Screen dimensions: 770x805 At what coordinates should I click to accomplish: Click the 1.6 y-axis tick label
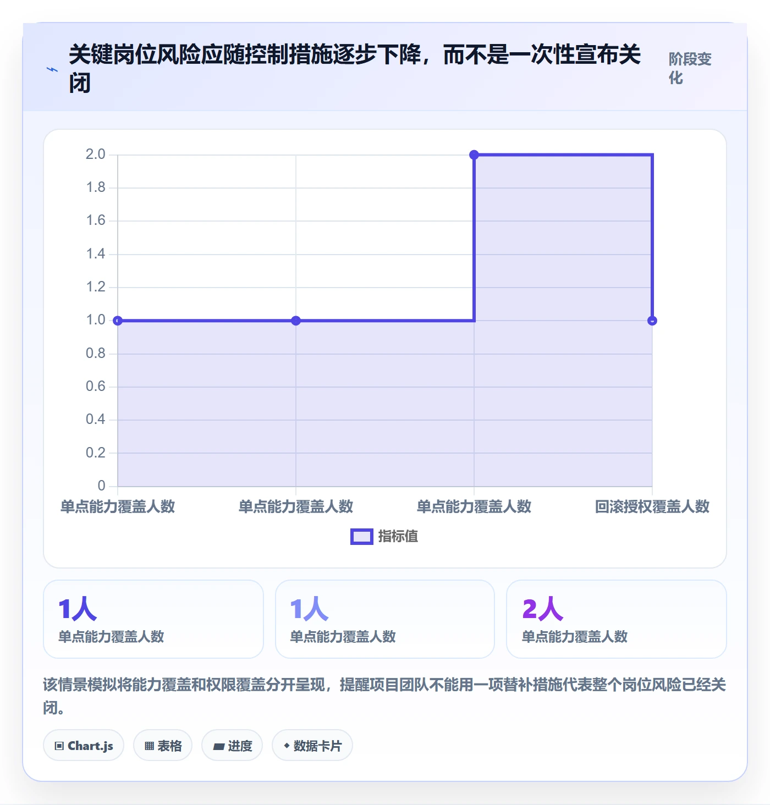(x=96, y=220)
